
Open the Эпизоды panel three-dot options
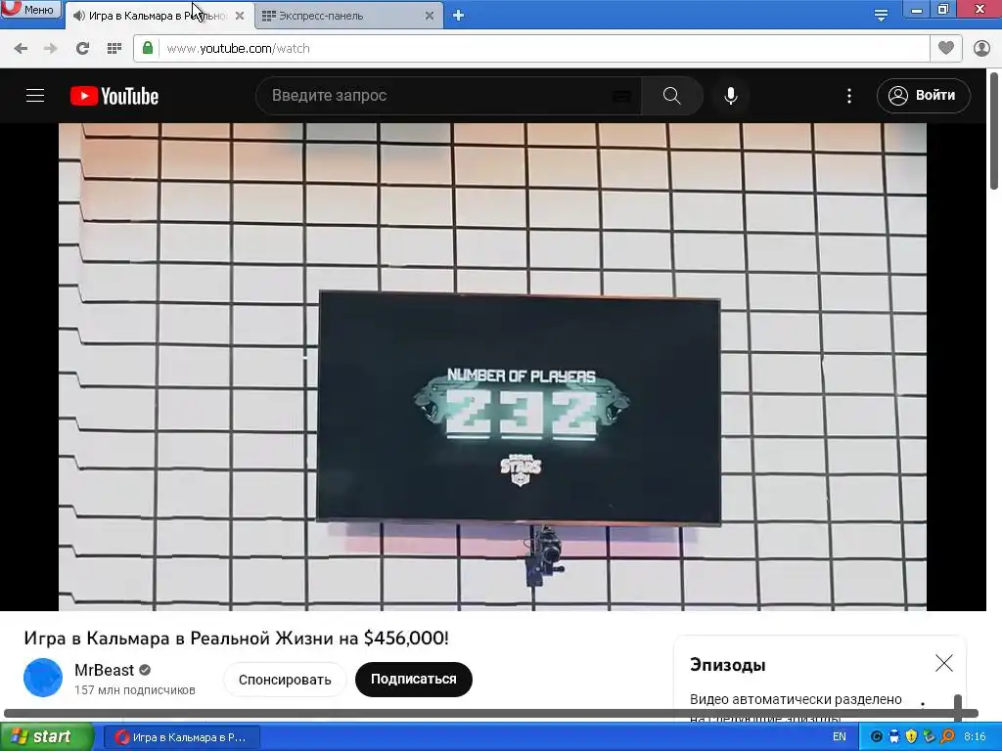coord(923,704)
